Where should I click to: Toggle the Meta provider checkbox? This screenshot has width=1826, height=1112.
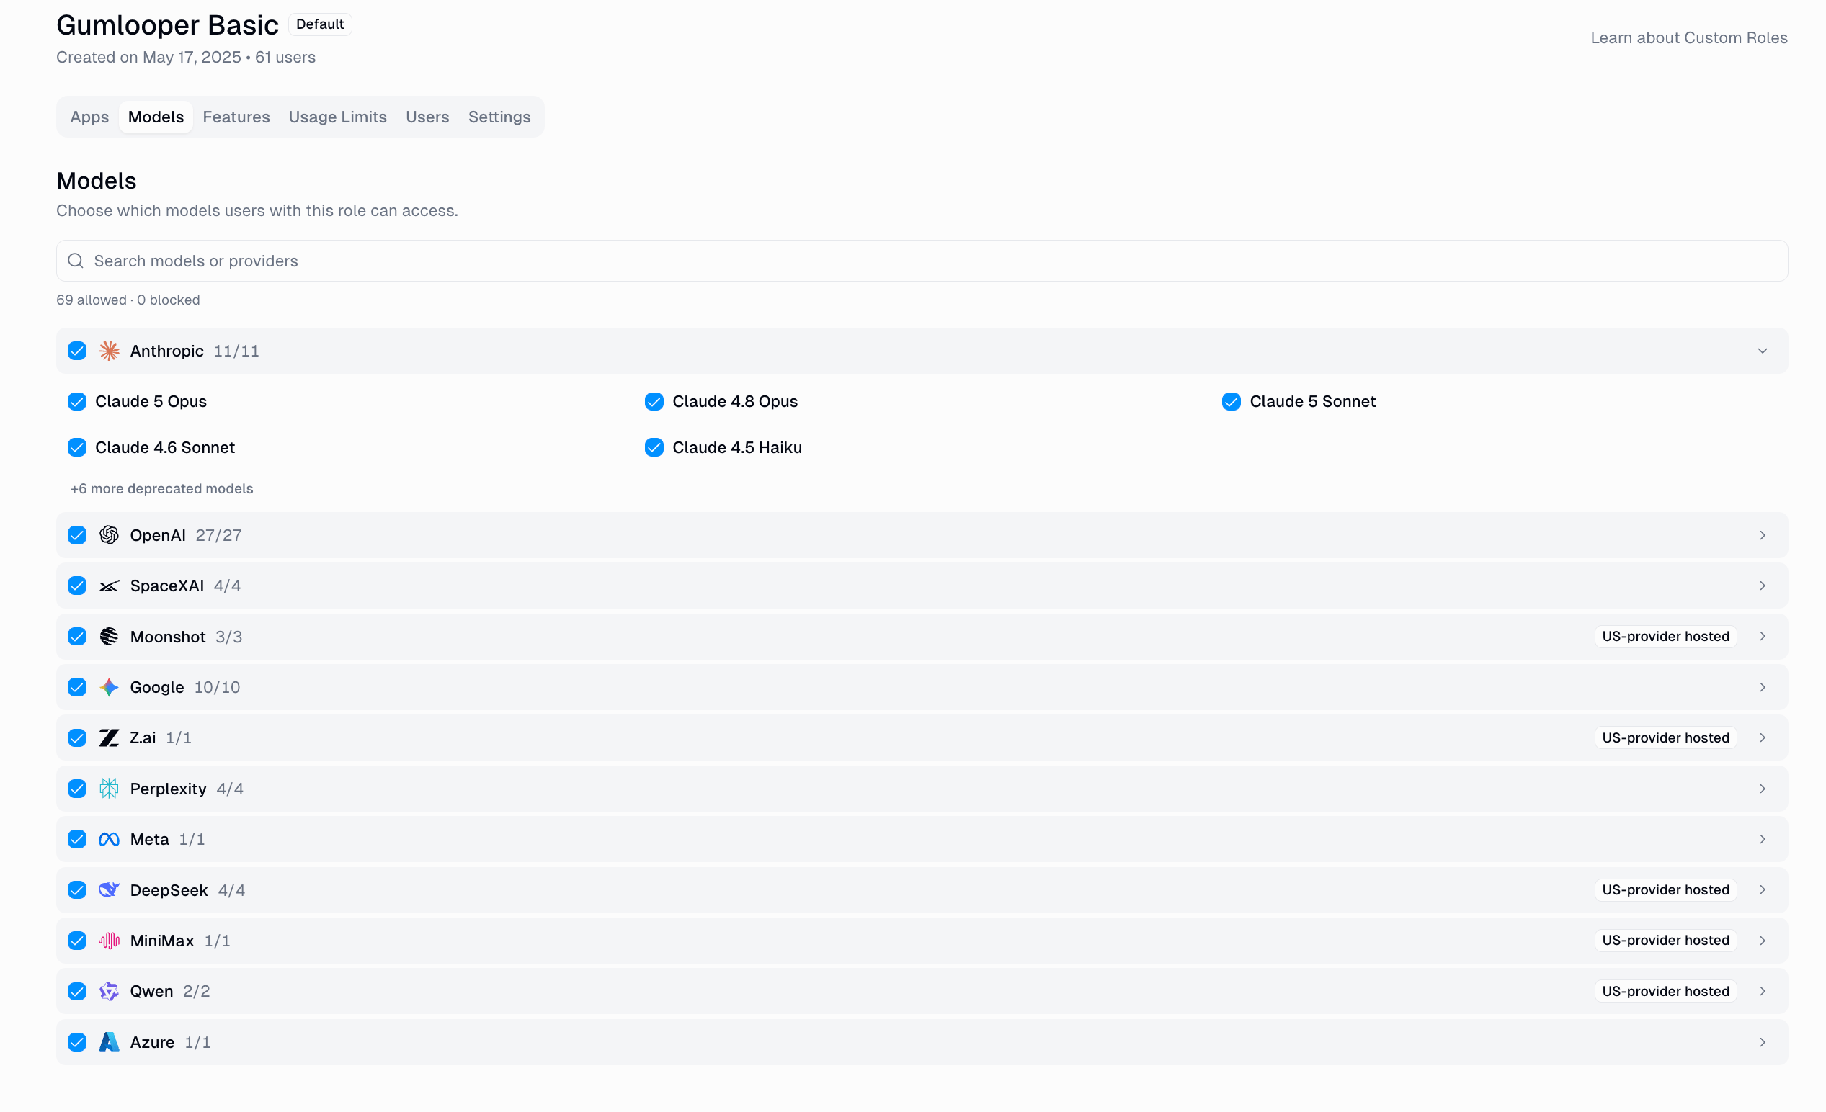(x=77, y=839)
